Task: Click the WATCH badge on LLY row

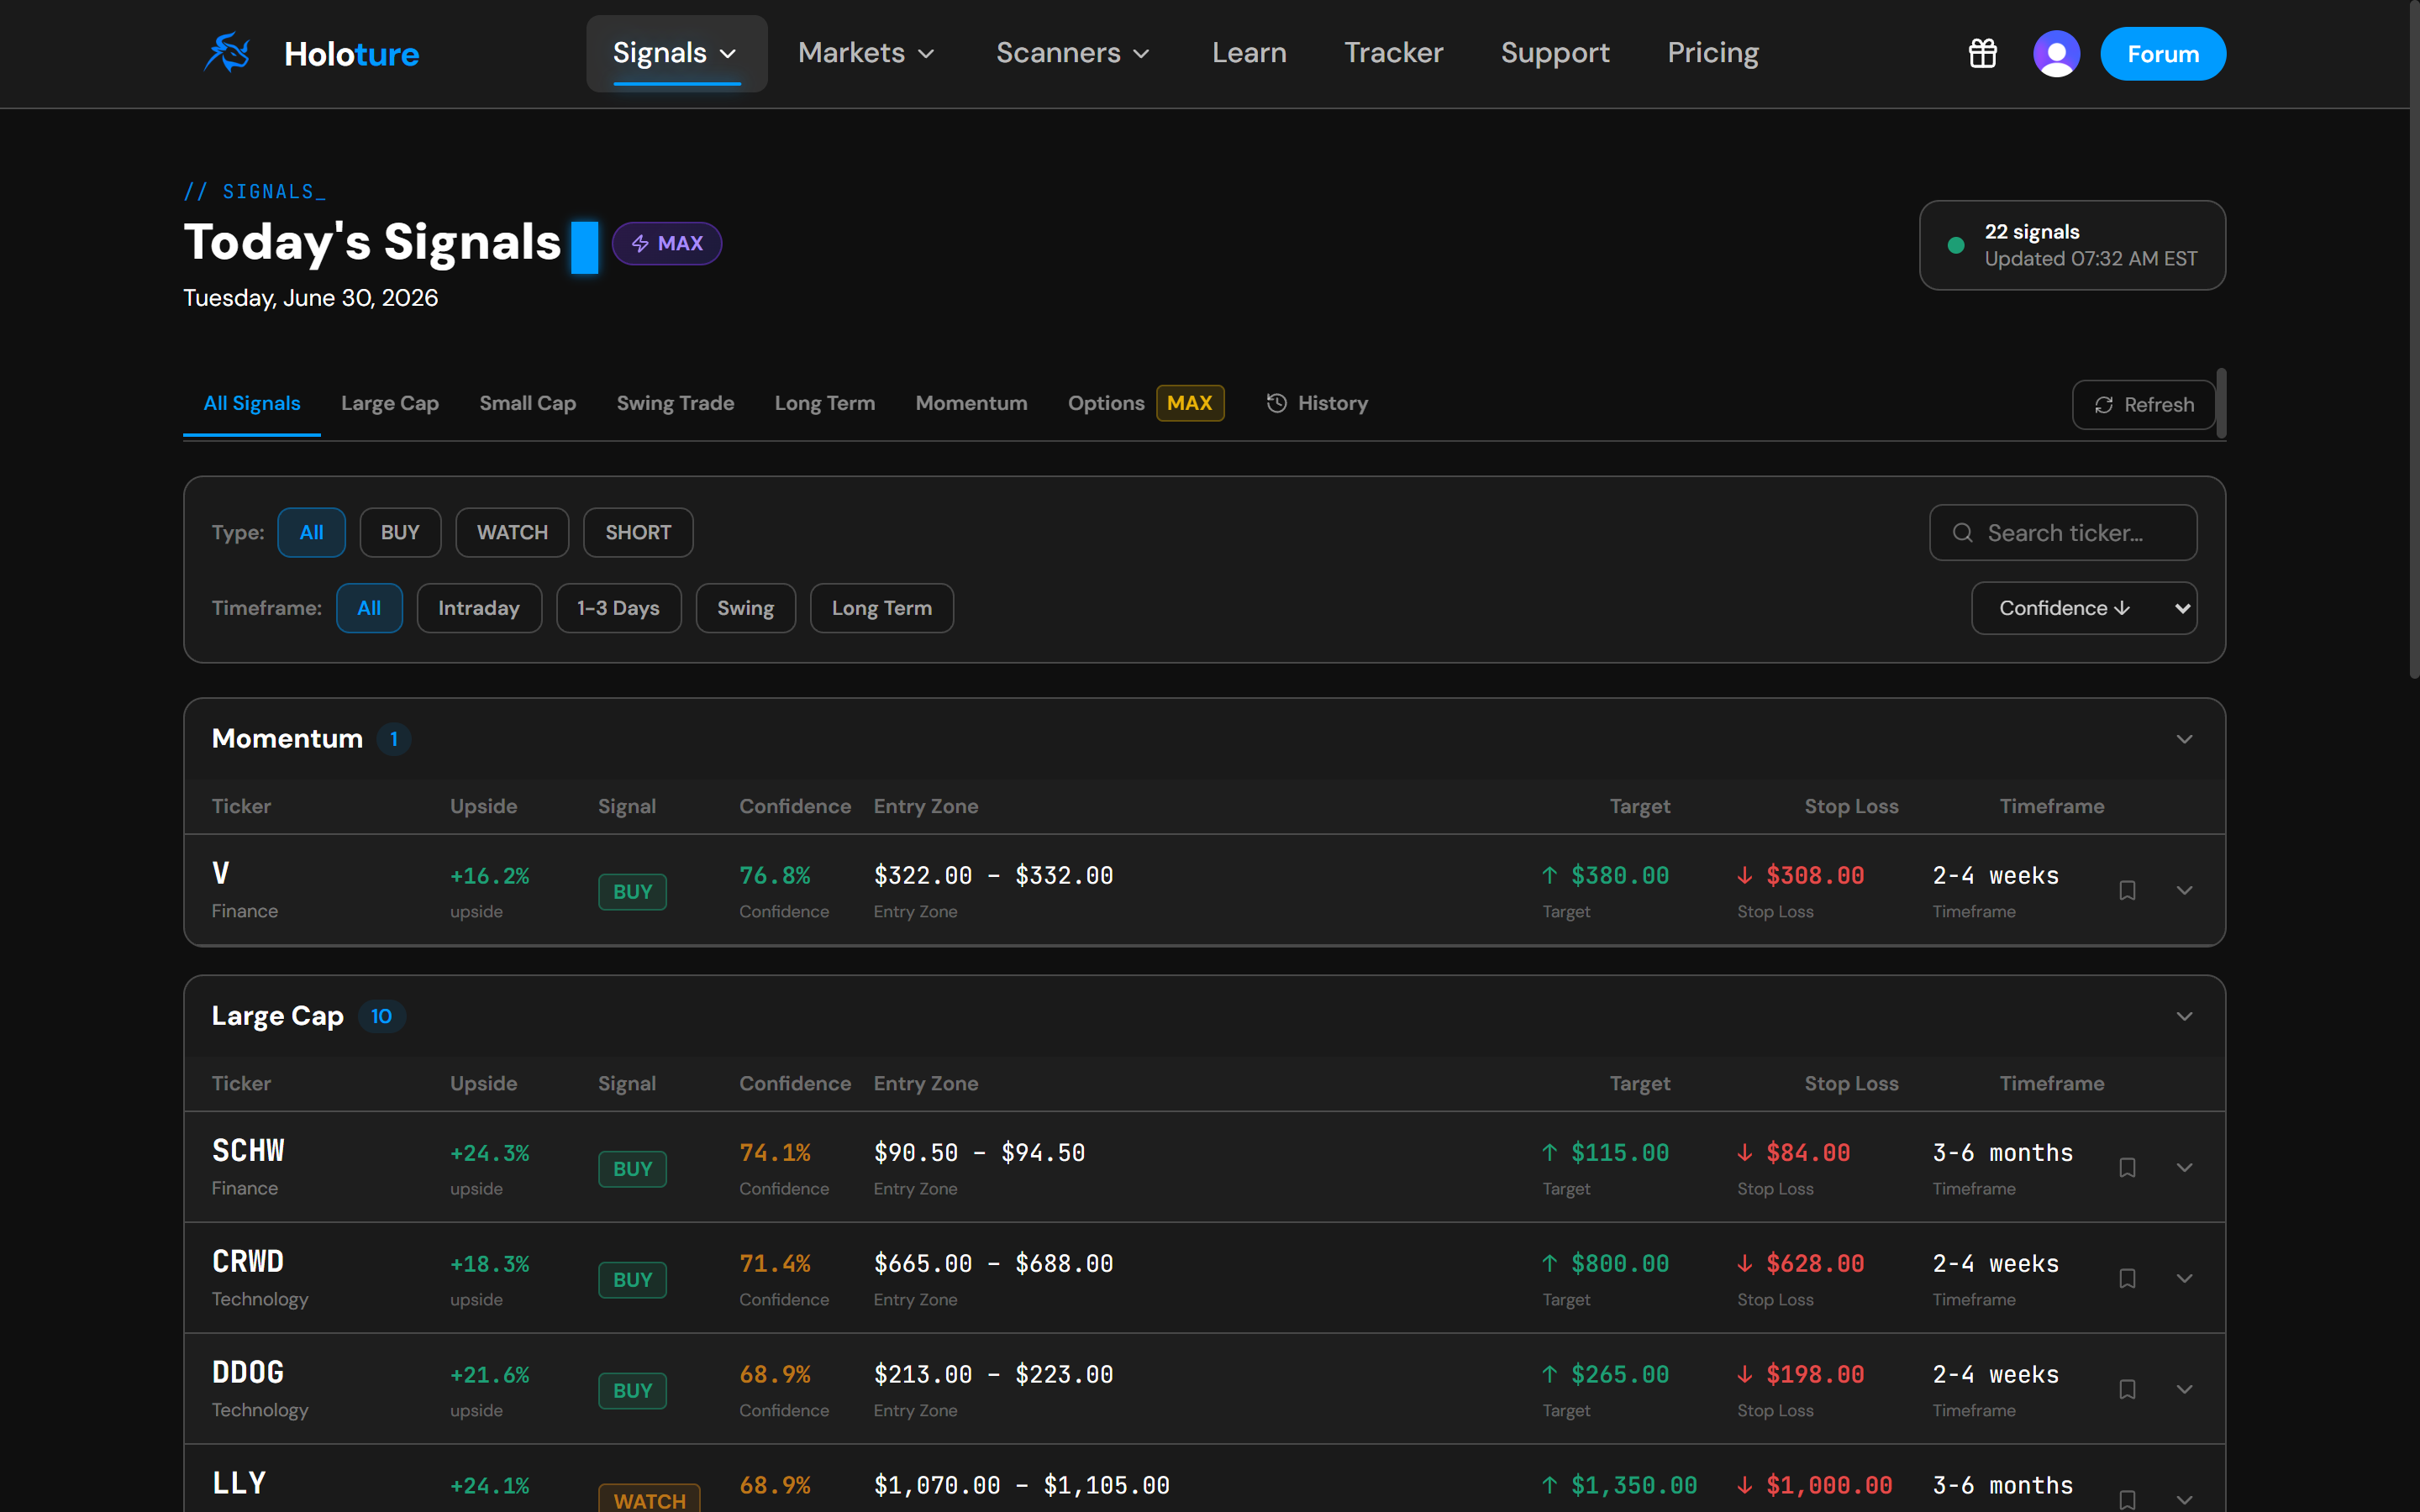Action: point(649,1498)
